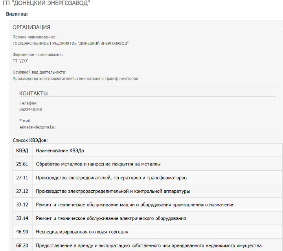Viewport: 283px width, 251px height.
Task: Click the full name ГОСУДАРСТВЕННОЕ ПРЕДПРИЯТИЕ text
Action: (71, 43)
